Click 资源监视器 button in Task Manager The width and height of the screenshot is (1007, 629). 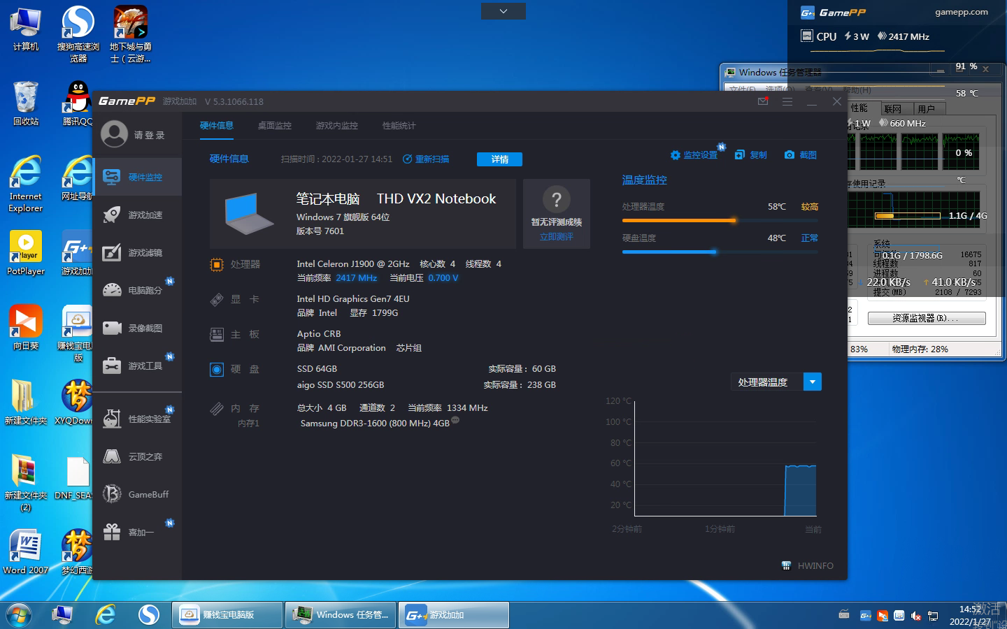[927, 318]
